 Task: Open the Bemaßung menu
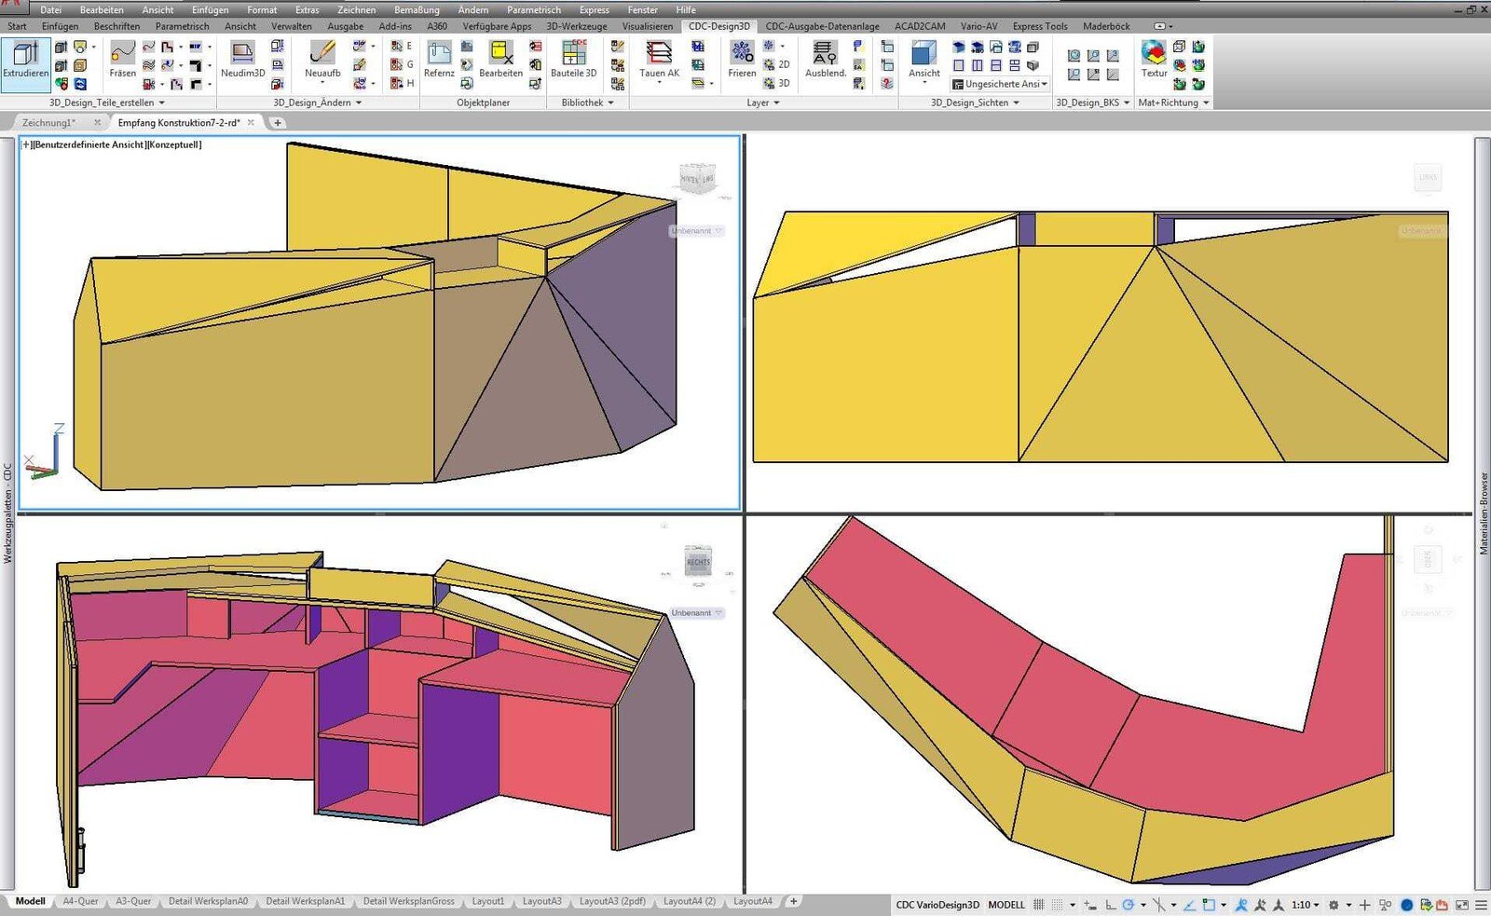click(x=417, y=9)
